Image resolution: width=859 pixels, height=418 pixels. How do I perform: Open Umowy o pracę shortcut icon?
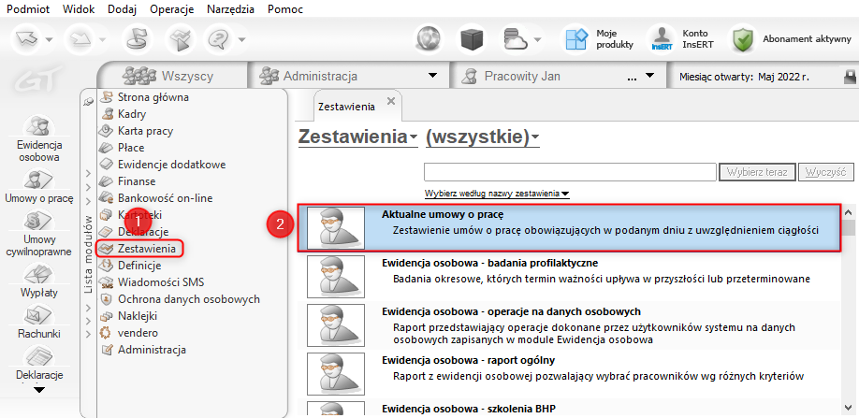pos(39,179)
